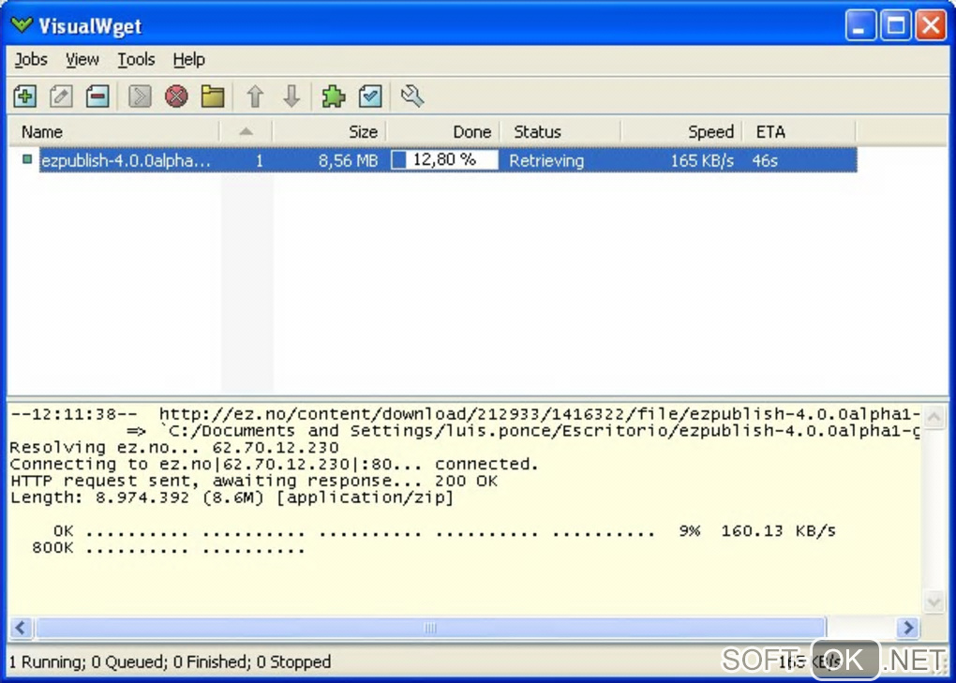Click the Start job arrow icon
956x683 pixels.
tap(140, 97)
